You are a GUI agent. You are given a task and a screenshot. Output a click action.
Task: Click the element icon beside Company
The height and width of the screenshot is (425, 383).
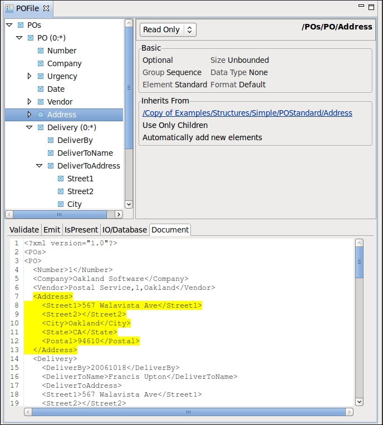click(x=41, y=63)
